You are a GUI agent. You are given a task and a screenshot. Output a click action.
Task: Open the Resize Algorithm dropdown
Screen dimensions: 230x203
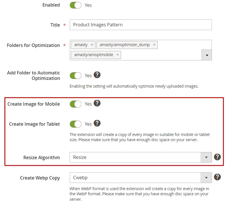point(141,157)
